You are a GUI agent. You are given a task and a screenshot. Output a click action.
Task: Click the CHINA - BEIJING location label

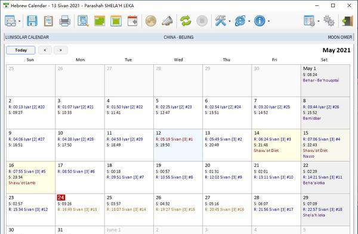click(x=178, y=37)
